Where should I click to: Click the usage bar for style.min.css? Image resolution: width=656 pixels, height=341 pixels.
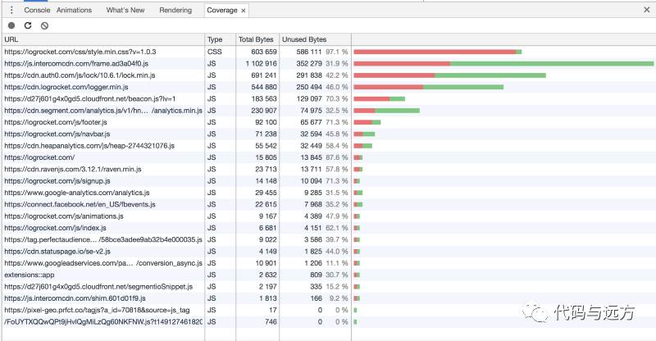pos(438,52)
